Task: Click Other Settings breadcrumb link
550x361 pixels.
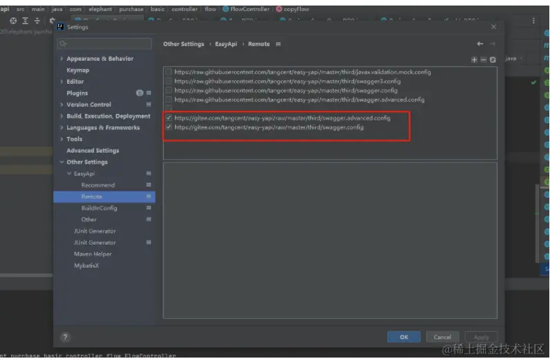Action: (x=183, y=44)
